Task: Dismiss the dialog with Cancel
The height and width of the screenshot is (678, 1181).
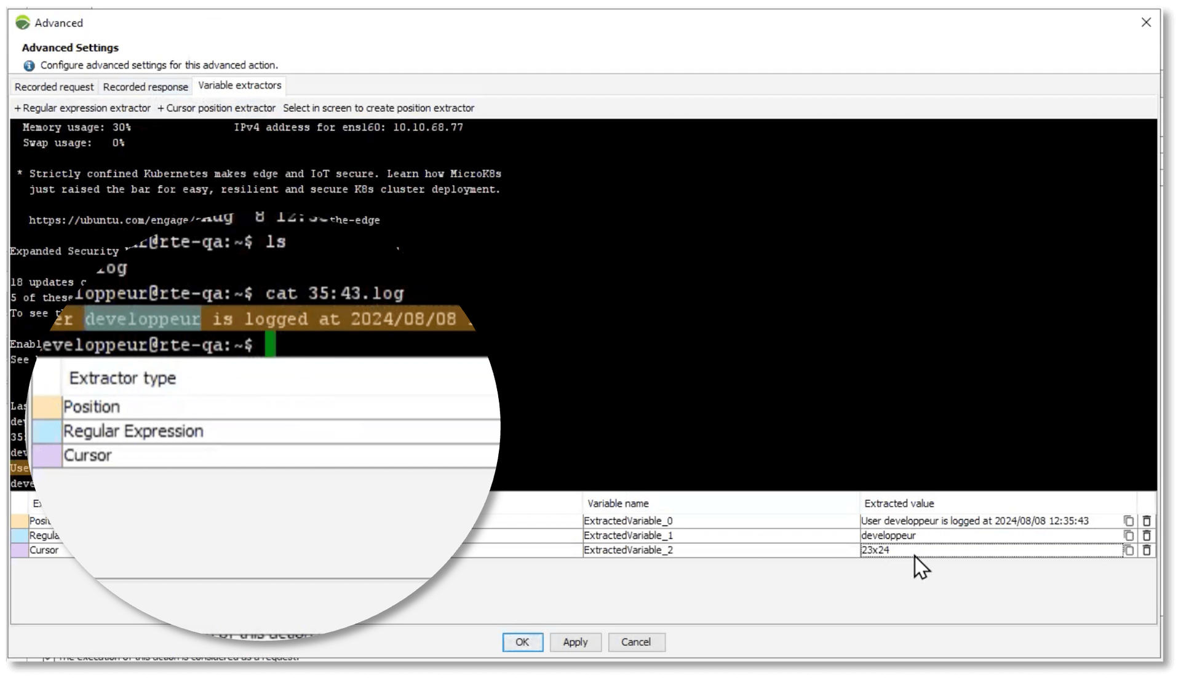Action: point(637,642)
